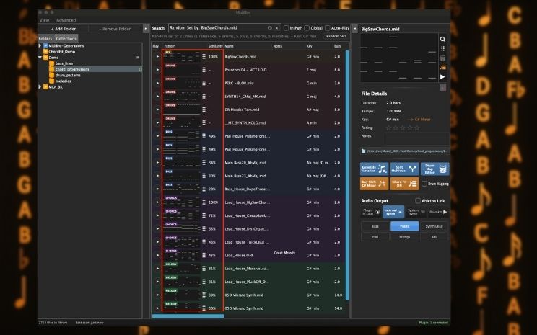Expand the MidiBro-Generations folder

[40, 45]
